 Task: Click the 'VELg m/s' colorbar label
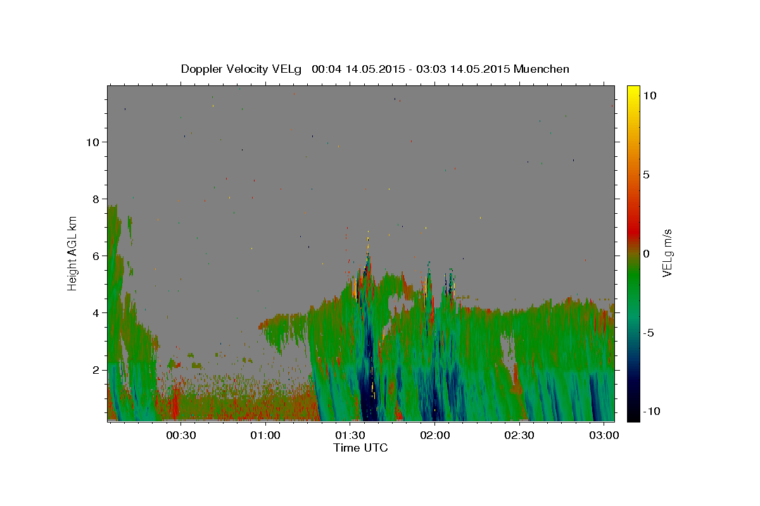(x=667, y=253)
